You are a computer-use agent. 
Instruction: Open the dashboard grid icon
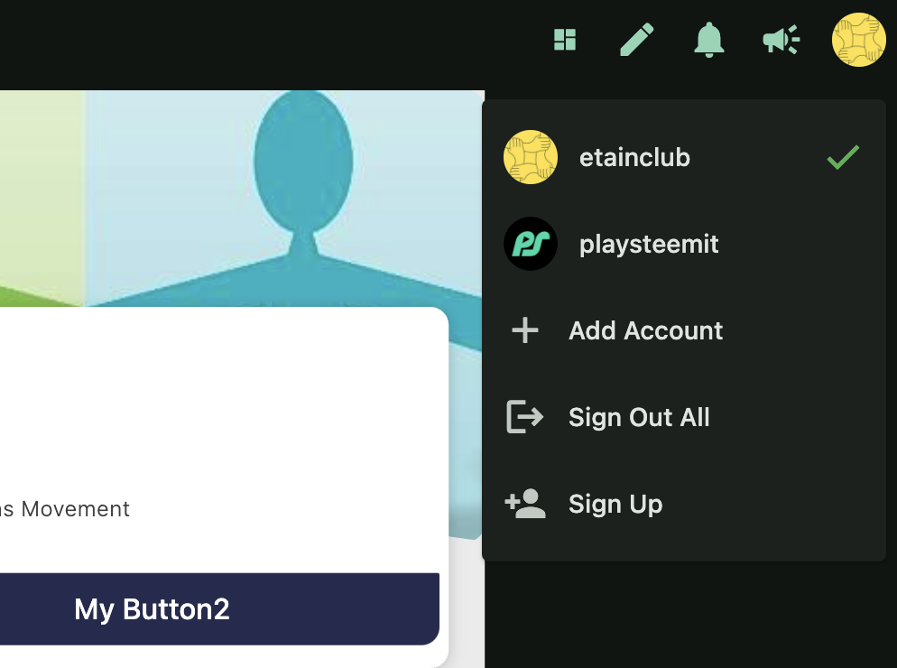[x=565, y=40]
